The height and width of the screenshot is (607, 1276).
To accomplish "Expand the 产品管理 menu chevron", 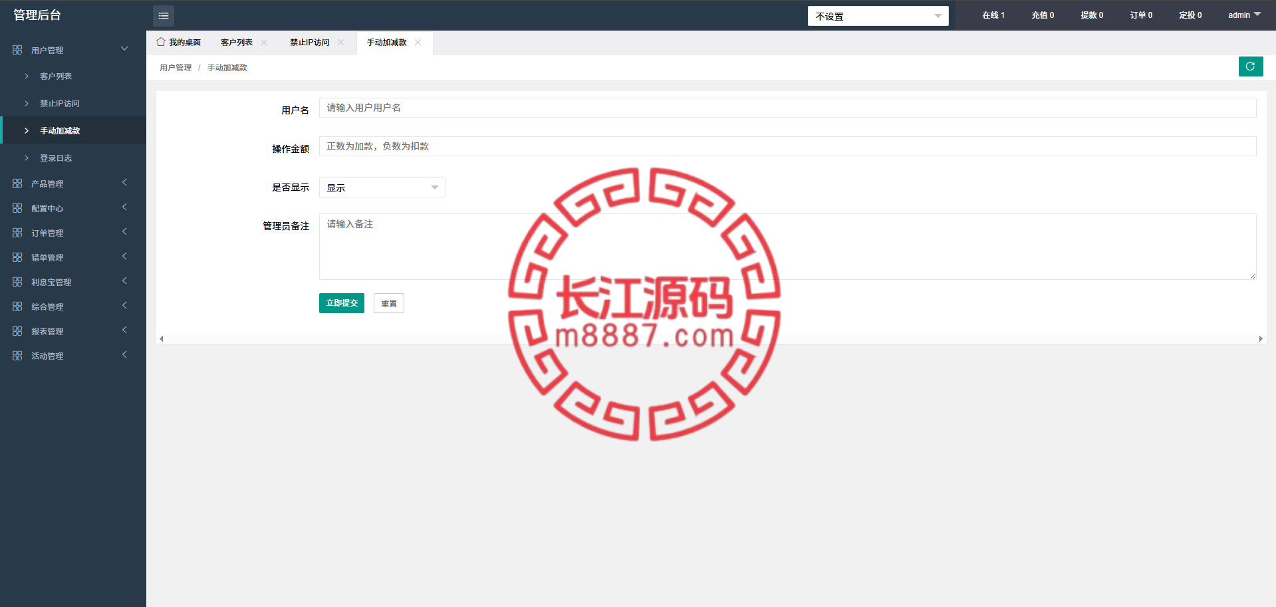I will point(124,182).
